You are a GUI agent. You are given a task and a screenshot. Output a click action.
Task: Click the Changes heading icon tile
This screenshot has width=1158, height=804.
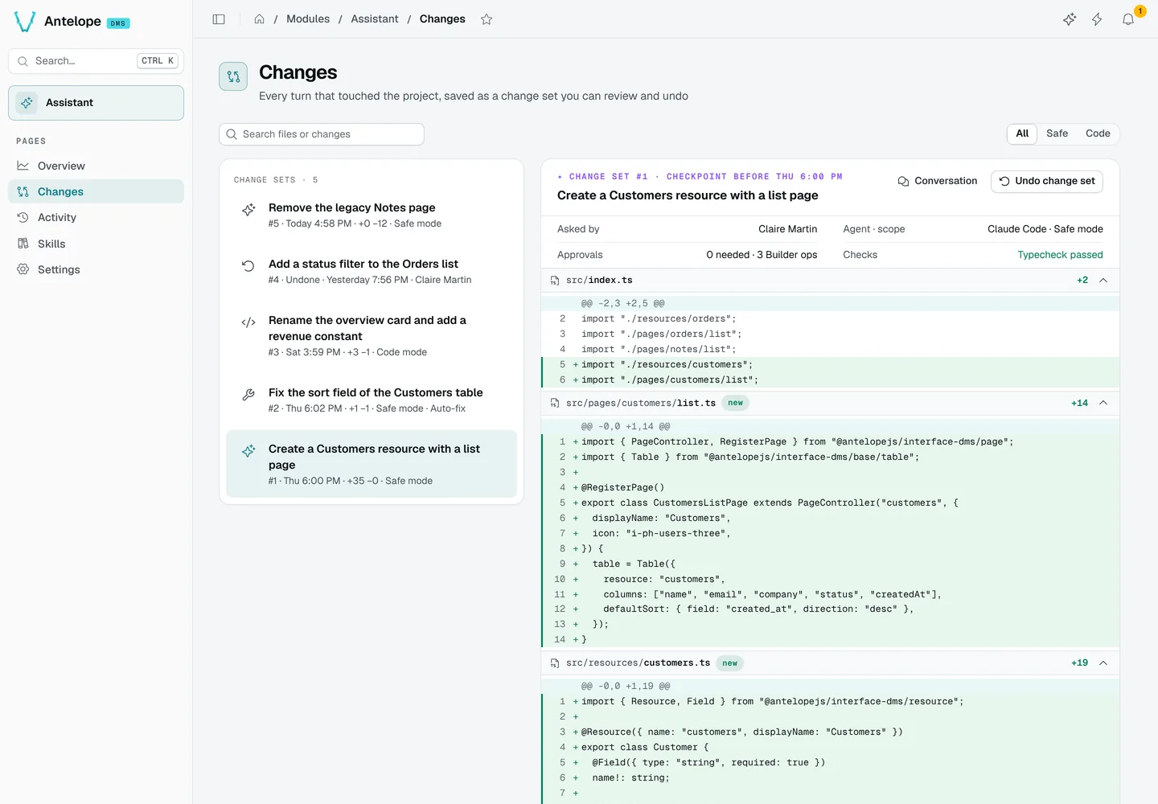point(233,76)
